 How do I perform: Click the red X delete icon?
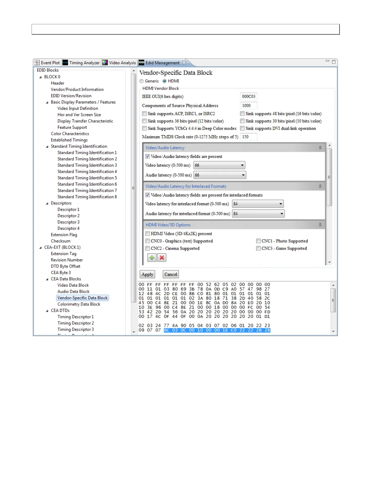coord(162,258)
